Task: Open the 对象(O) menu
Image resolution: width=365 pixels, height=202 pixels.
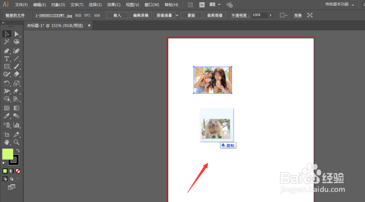Action: click(58, 5)
